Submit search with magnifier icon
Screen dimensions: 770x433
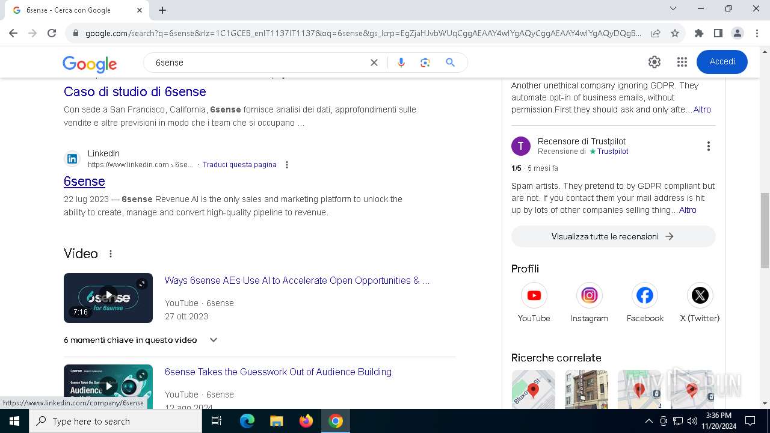[x=450, y=63]
